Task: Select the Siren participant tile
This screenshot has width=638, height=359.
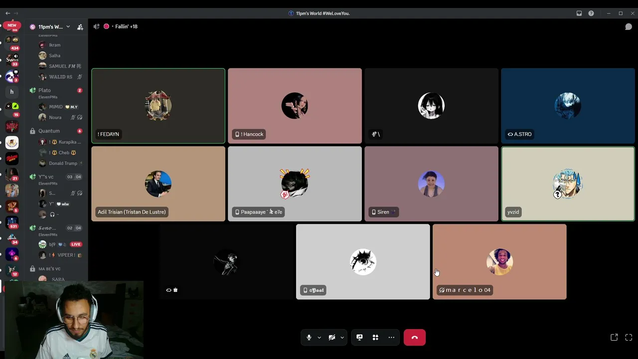Action: [431, 183]
